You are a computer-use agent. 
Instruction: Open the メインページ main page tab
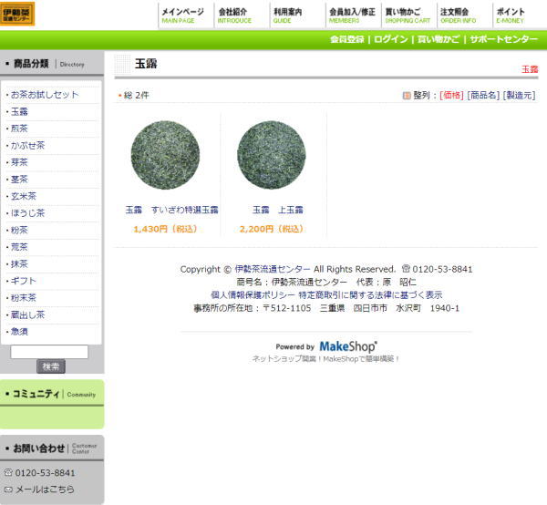182,15
